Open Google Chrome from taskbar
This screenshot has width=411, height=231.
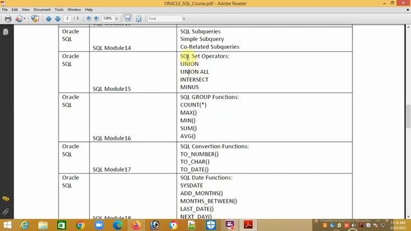coord(80,225)
